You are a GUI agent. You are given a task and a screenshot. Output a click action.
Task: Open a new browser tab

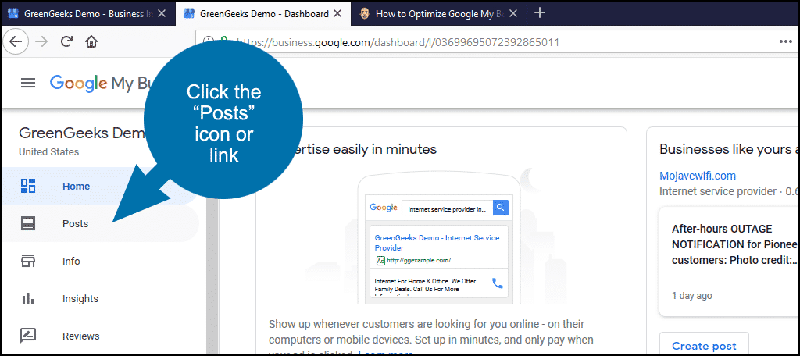[539, 13]
